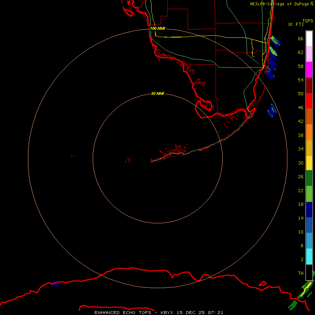Image resolution: width=315 pixels, height=315 pixels.
Task: Pick the bright red legend swatch
Action: coord(309,101)
